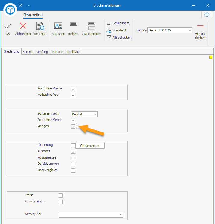This screenshot has width=215, height=224.
Task: Toggle the Ausmass checkbox
Action: [x=73, y=152]
